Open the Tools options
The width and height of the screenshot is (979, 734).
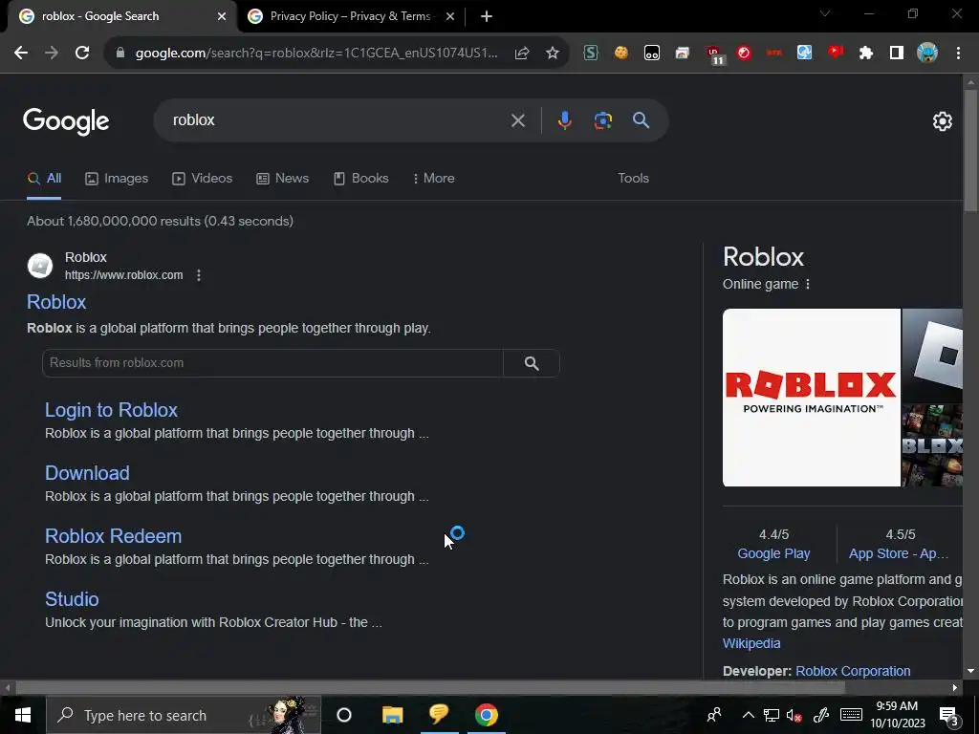pyautogui.click(x=633, y=179)
